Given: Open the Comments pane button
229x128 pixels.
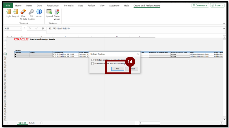Looking at the screenshot, I should (200, 5).
